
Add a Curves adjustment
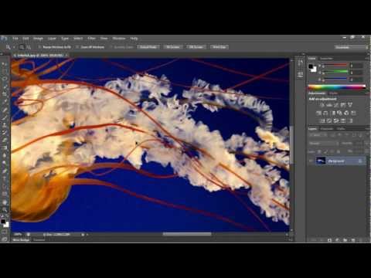[336, 105]
